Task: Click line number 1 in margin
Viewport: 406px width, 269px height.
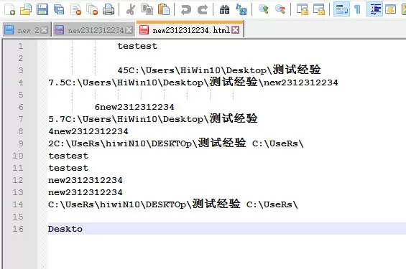Action: click(x=21, y=46)
